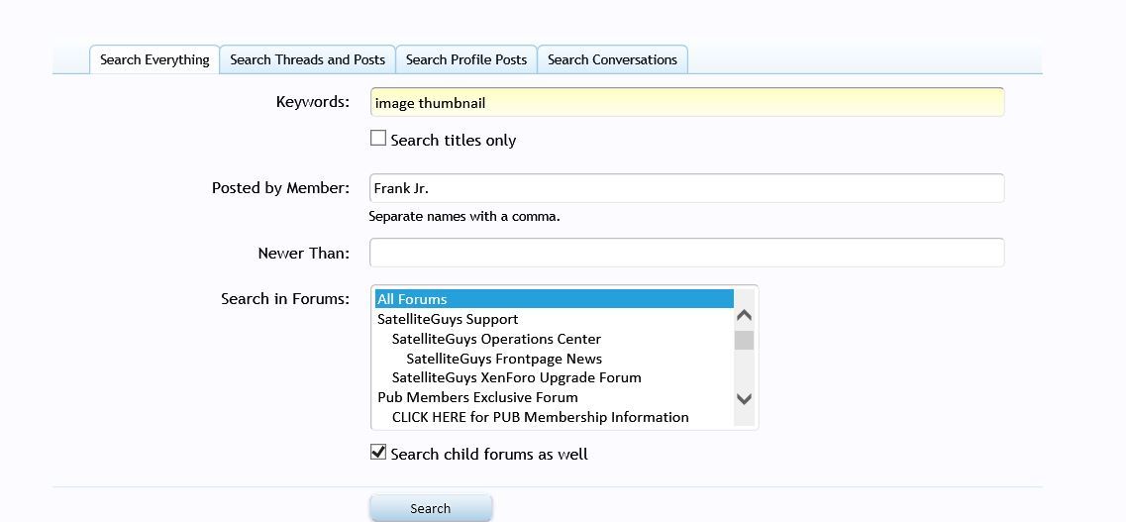Click the forum list scroll down arrow
The height and width of the screenshot is (522, 1126).
pos(745,398)
